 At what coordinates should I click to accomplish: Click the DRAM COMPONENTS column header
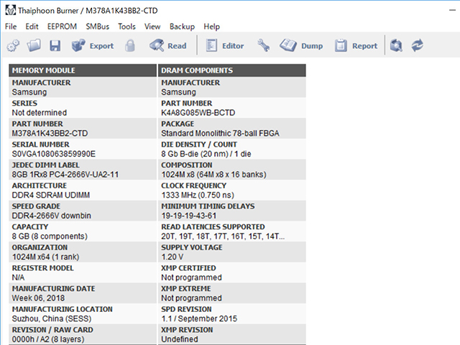pos(232,70)
